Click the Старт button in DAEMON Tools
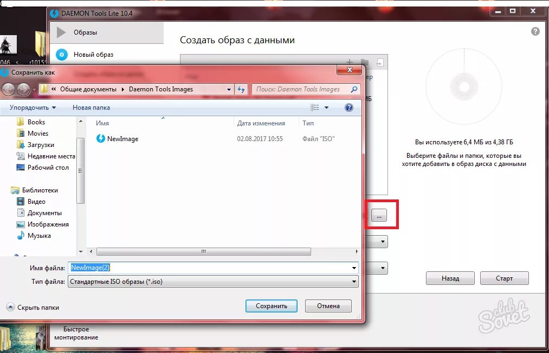 pos(504,278)
